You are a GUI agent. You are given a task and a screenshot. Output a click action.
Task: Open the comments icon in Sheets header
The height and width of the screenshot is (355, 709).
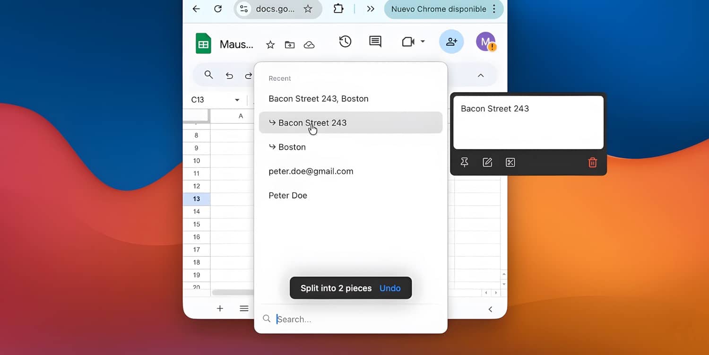coord(375,42)
